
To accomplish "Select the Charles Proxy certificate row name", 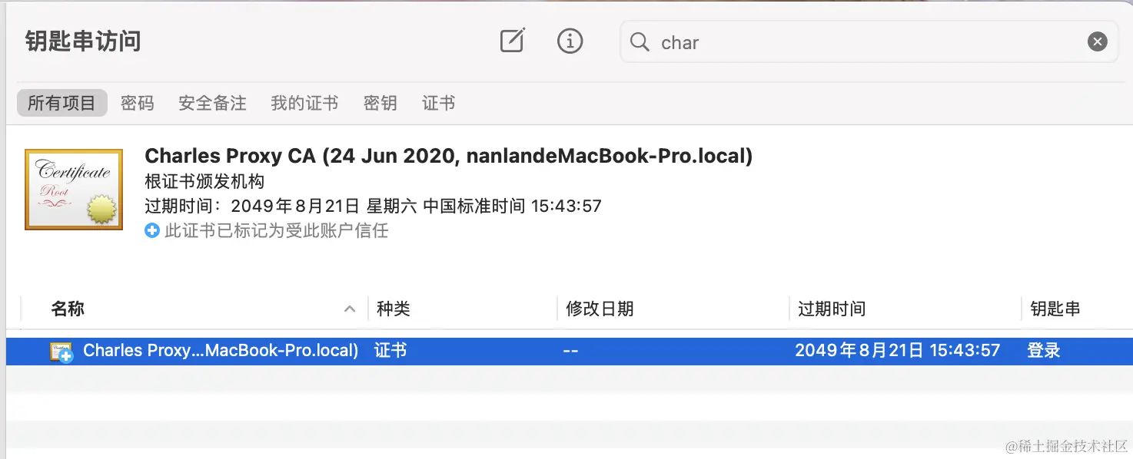I will [x=221, y=351].
